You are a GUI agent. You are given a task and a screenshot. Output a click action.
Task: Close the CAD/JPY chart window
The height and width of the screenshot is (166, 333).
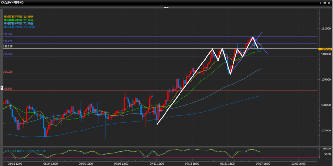[329, 2]
